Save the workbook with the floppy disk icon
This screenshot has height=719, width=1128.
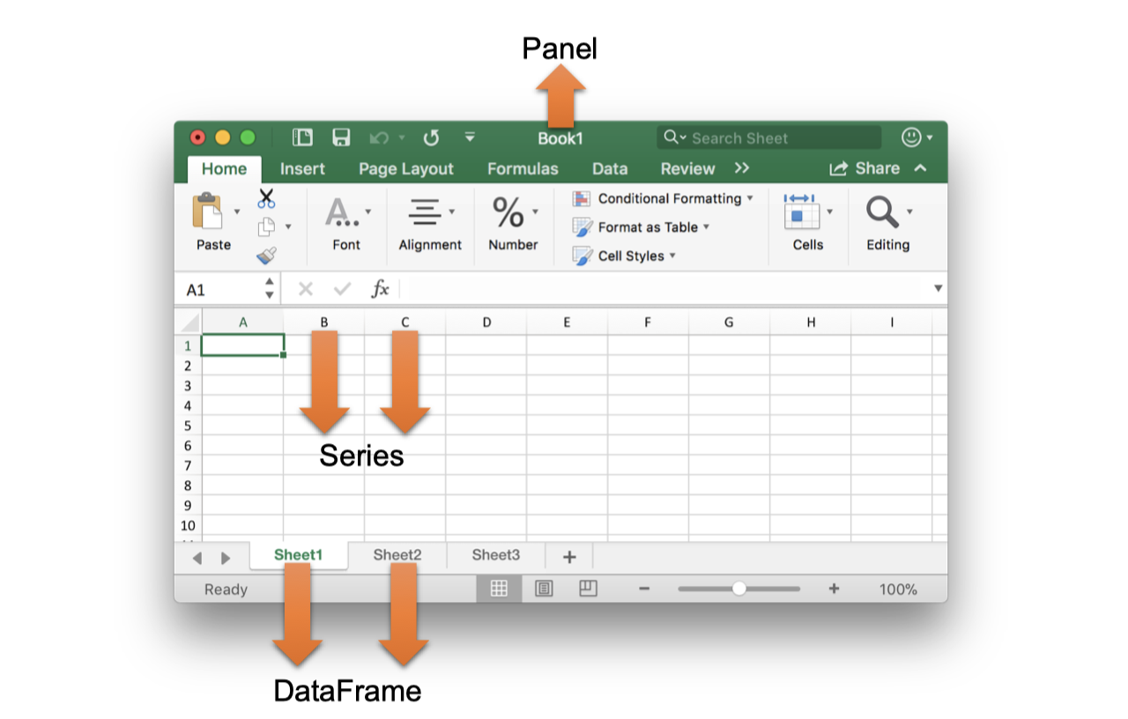click(341, 137)
